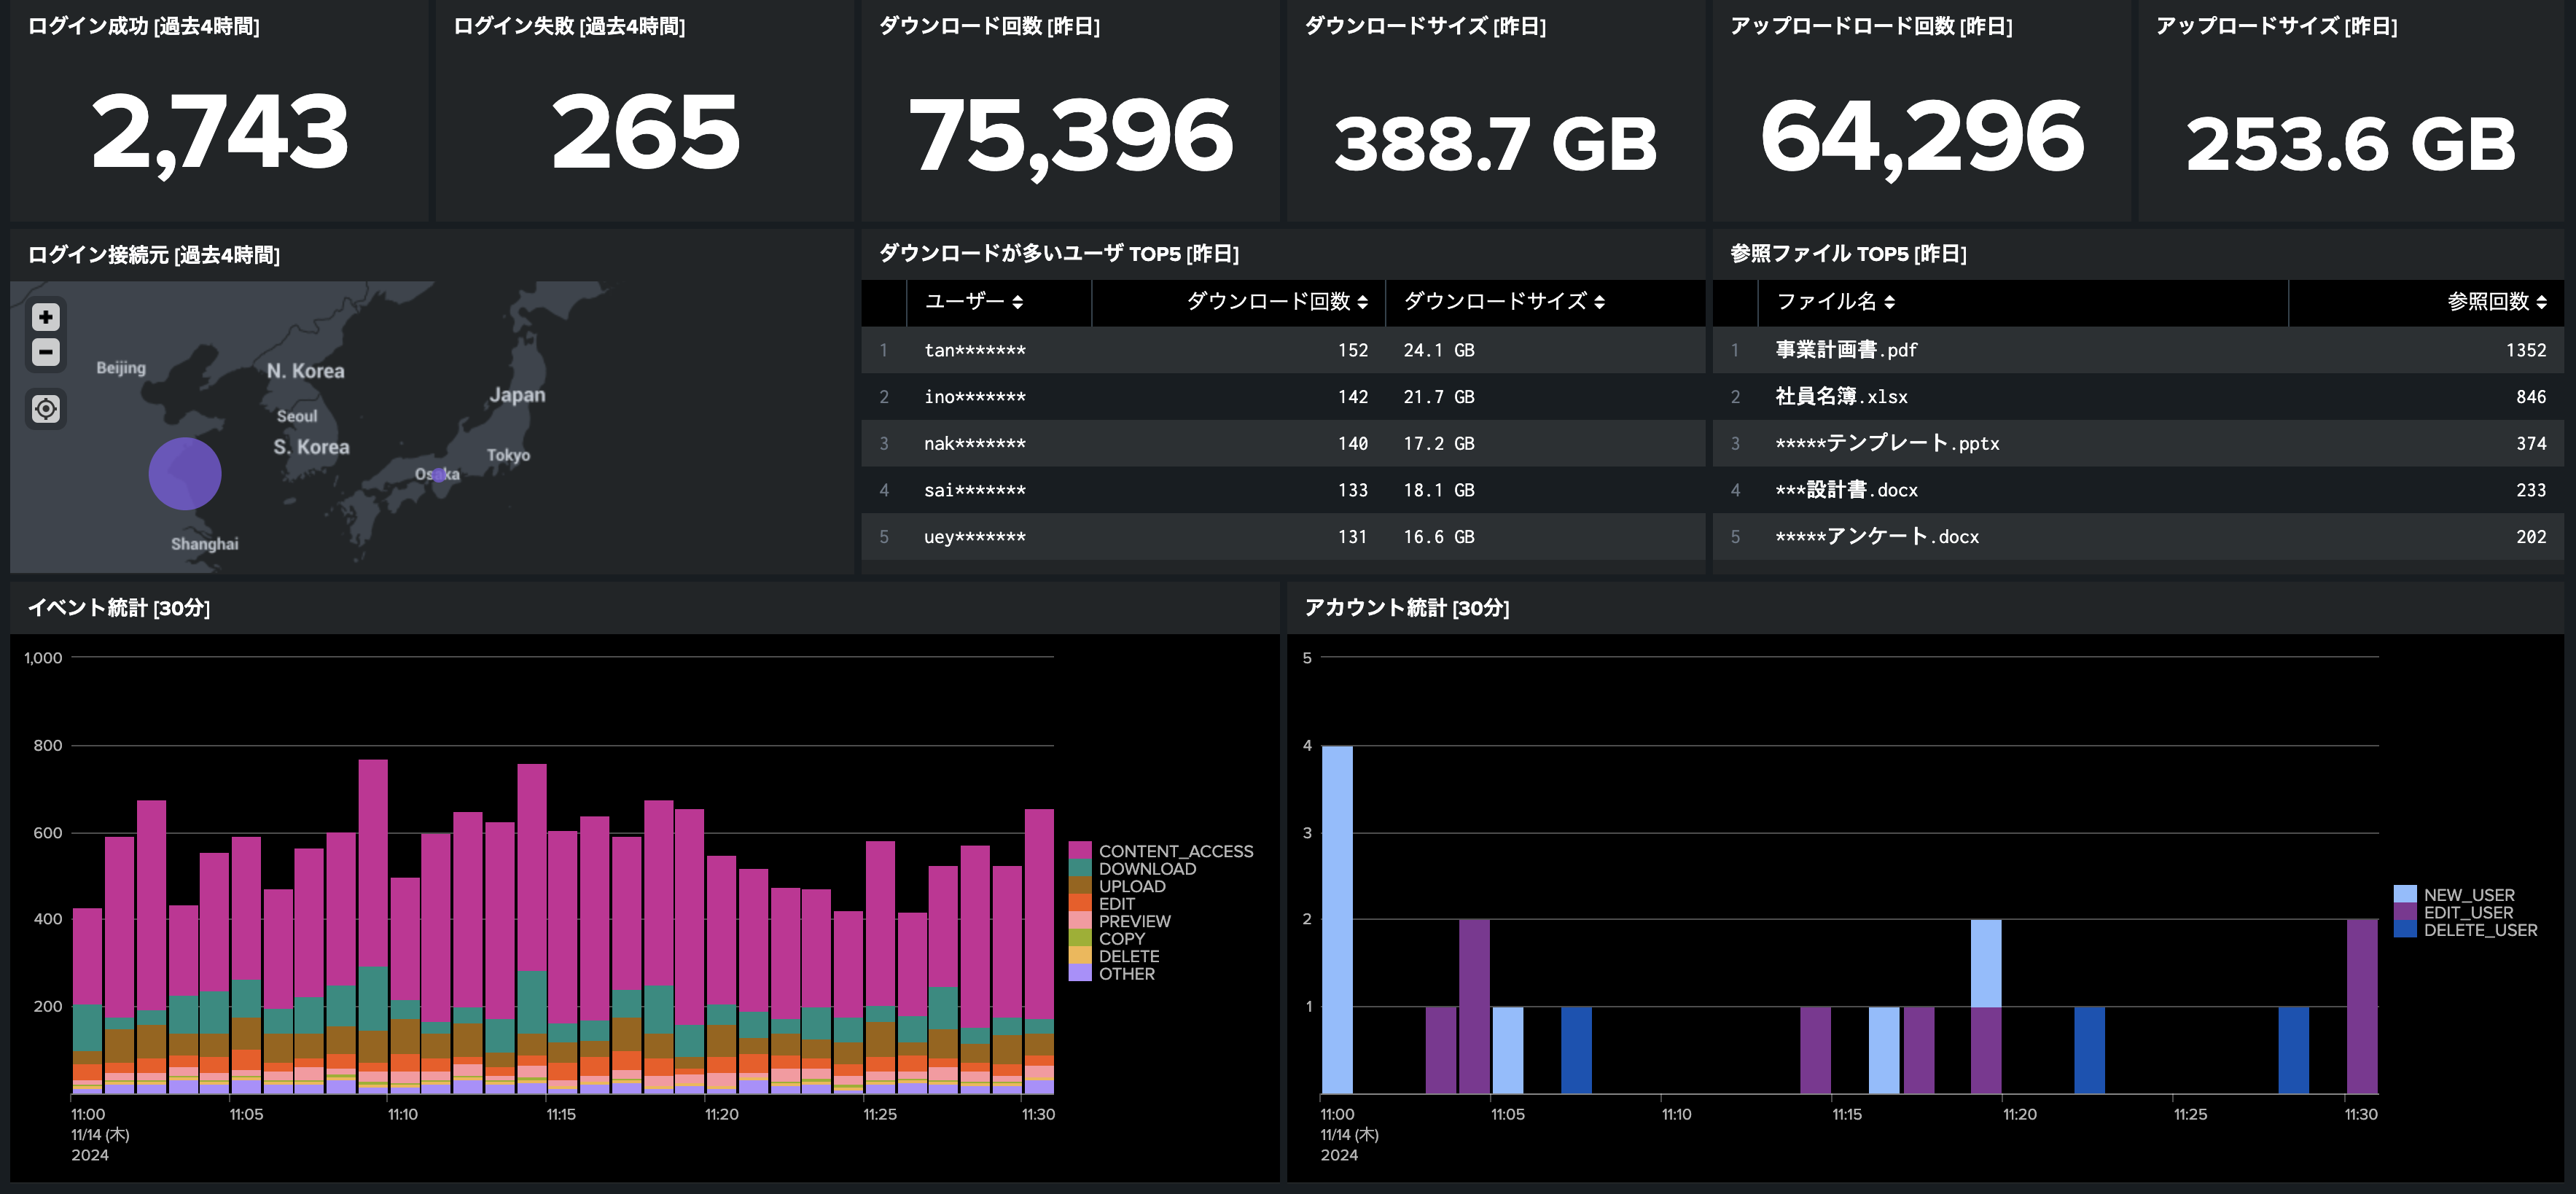Toggle the UPLOAD series in the event legend
The width and height of the screenshot is (2576, 1194).
click(x=1133, y=886)
